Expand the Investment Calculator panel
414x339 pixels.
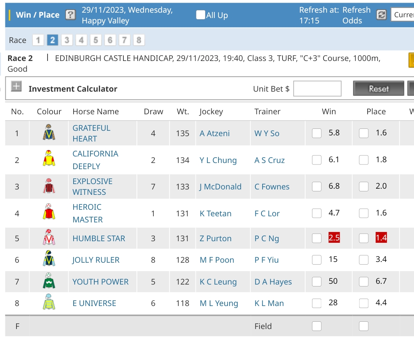coord(16,87)
